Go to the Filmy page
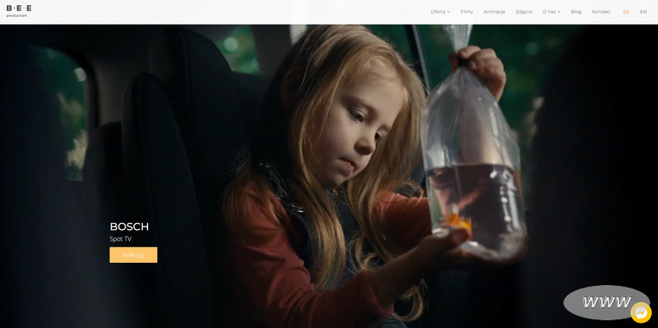The height and width of the screenshot is (328, 658). (x=466, y=12)
